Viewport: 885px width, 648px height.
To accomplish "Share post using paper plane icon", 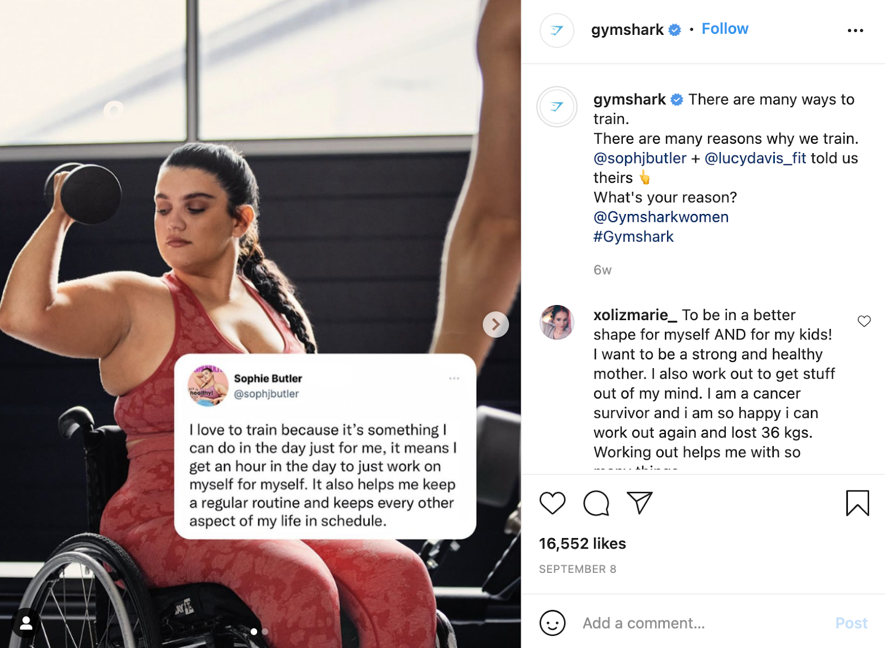I will point(639,503).
